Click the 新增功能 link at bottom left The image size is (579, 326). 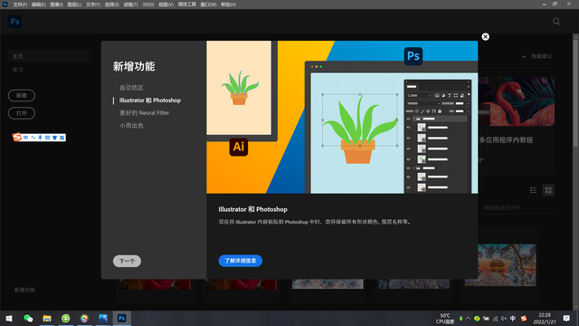tap(24, 290)
